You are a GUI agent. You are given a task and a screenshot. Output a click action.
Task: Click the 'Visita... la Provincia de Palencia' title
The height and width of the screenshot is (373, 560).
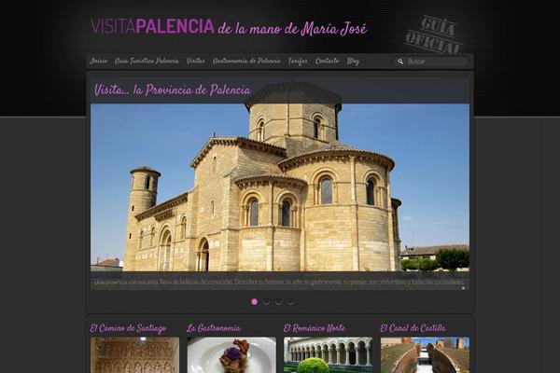tap(173, 90)
